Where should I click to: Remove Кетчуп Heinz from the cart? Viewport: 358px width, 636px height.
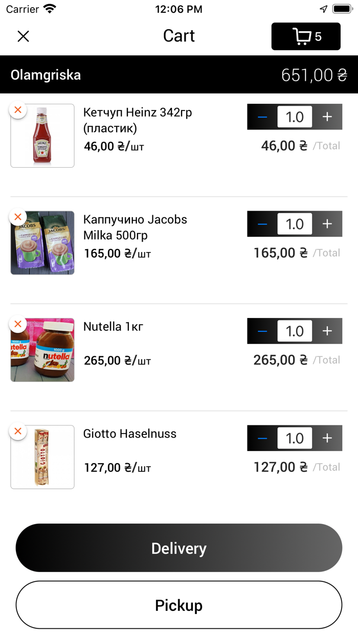click(x=18, y=110)
